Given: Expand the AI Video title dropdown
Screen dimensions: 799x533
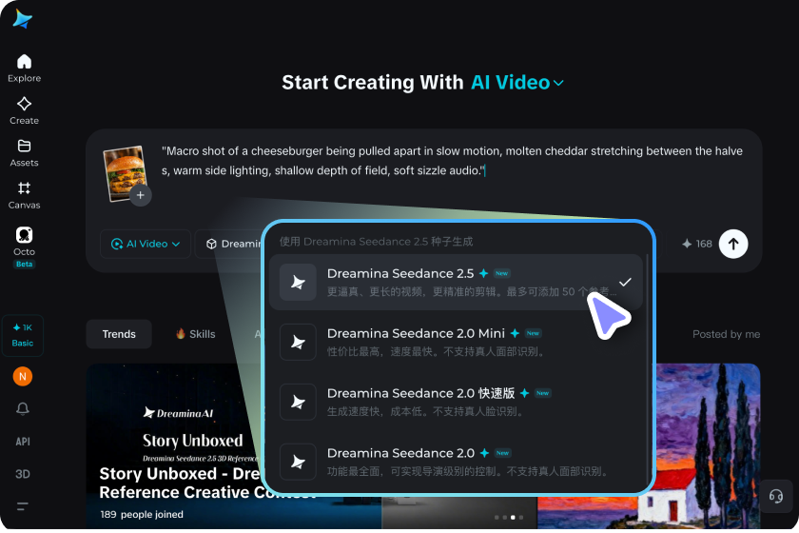Looking at the screenshot, I should click(x=517, y=83).
